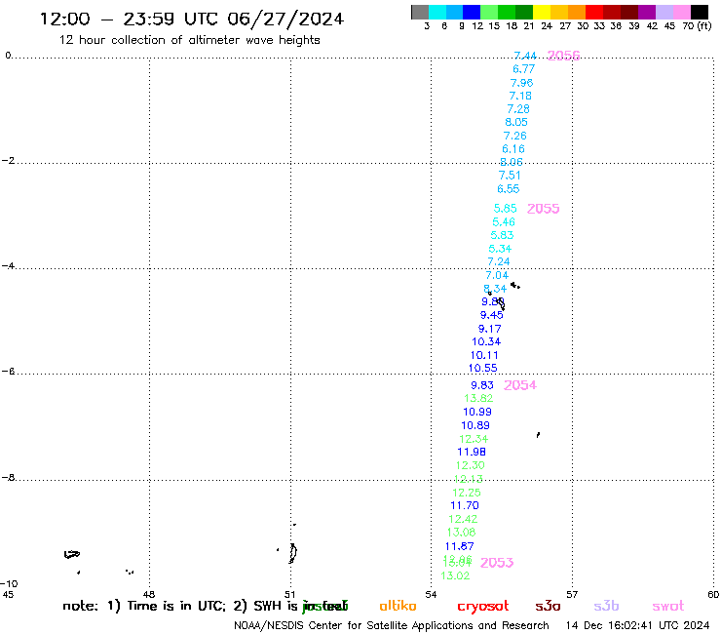The width and height of the screenshot is (721, 634).
Task: Select the purple swatch in the color scale
Action: coord(647,12)
